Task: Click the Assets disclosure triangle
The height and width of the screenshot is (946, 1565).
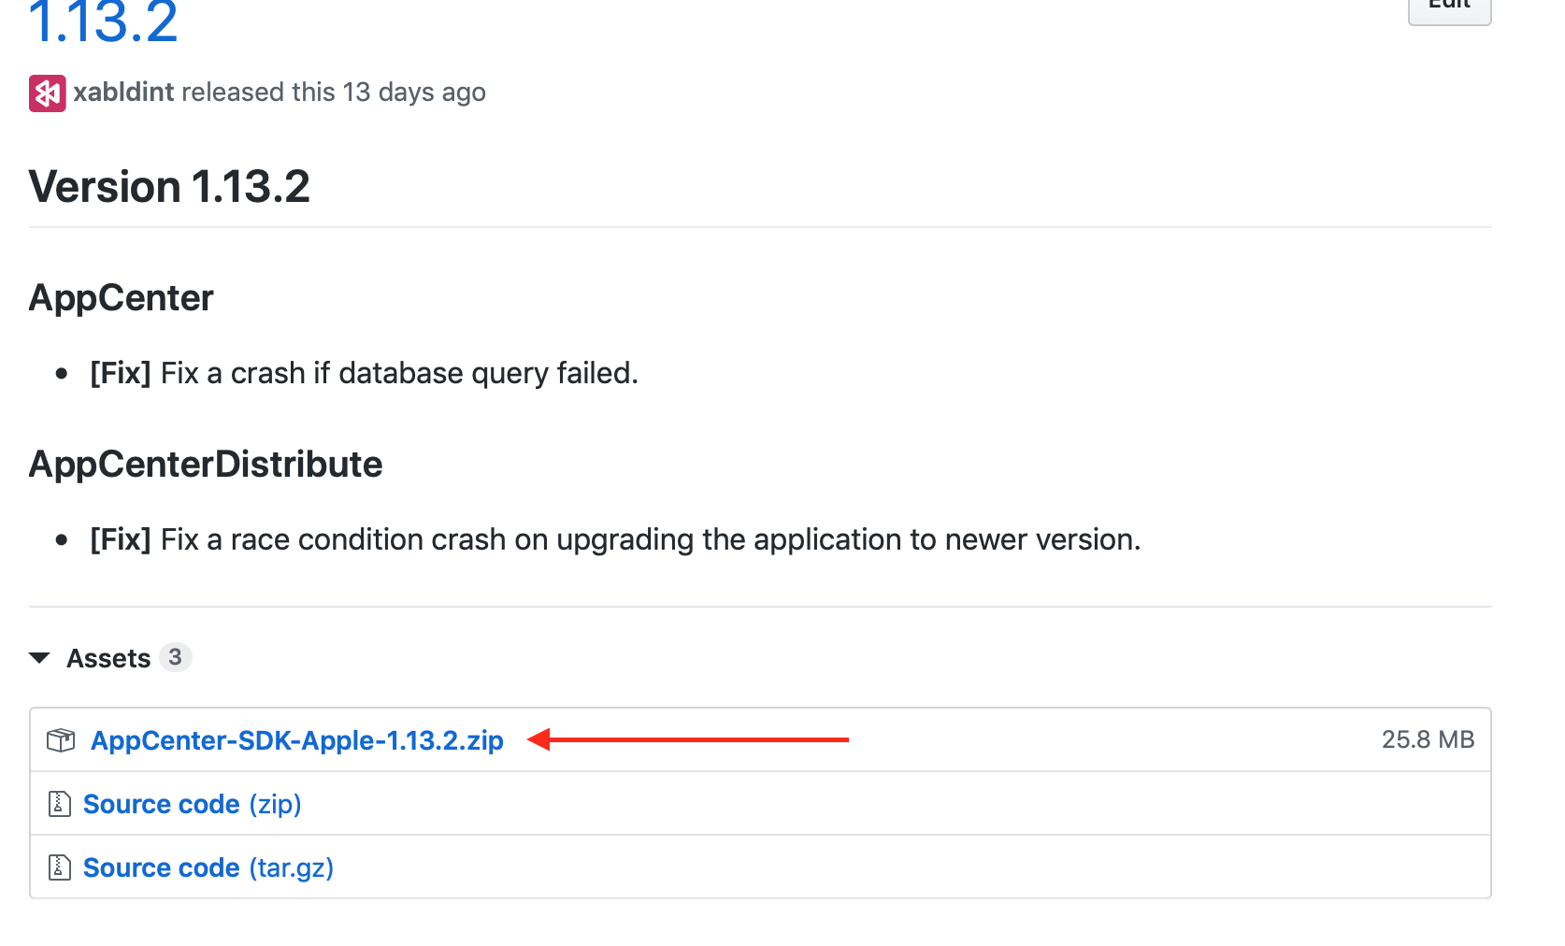Action: point(39,657)
